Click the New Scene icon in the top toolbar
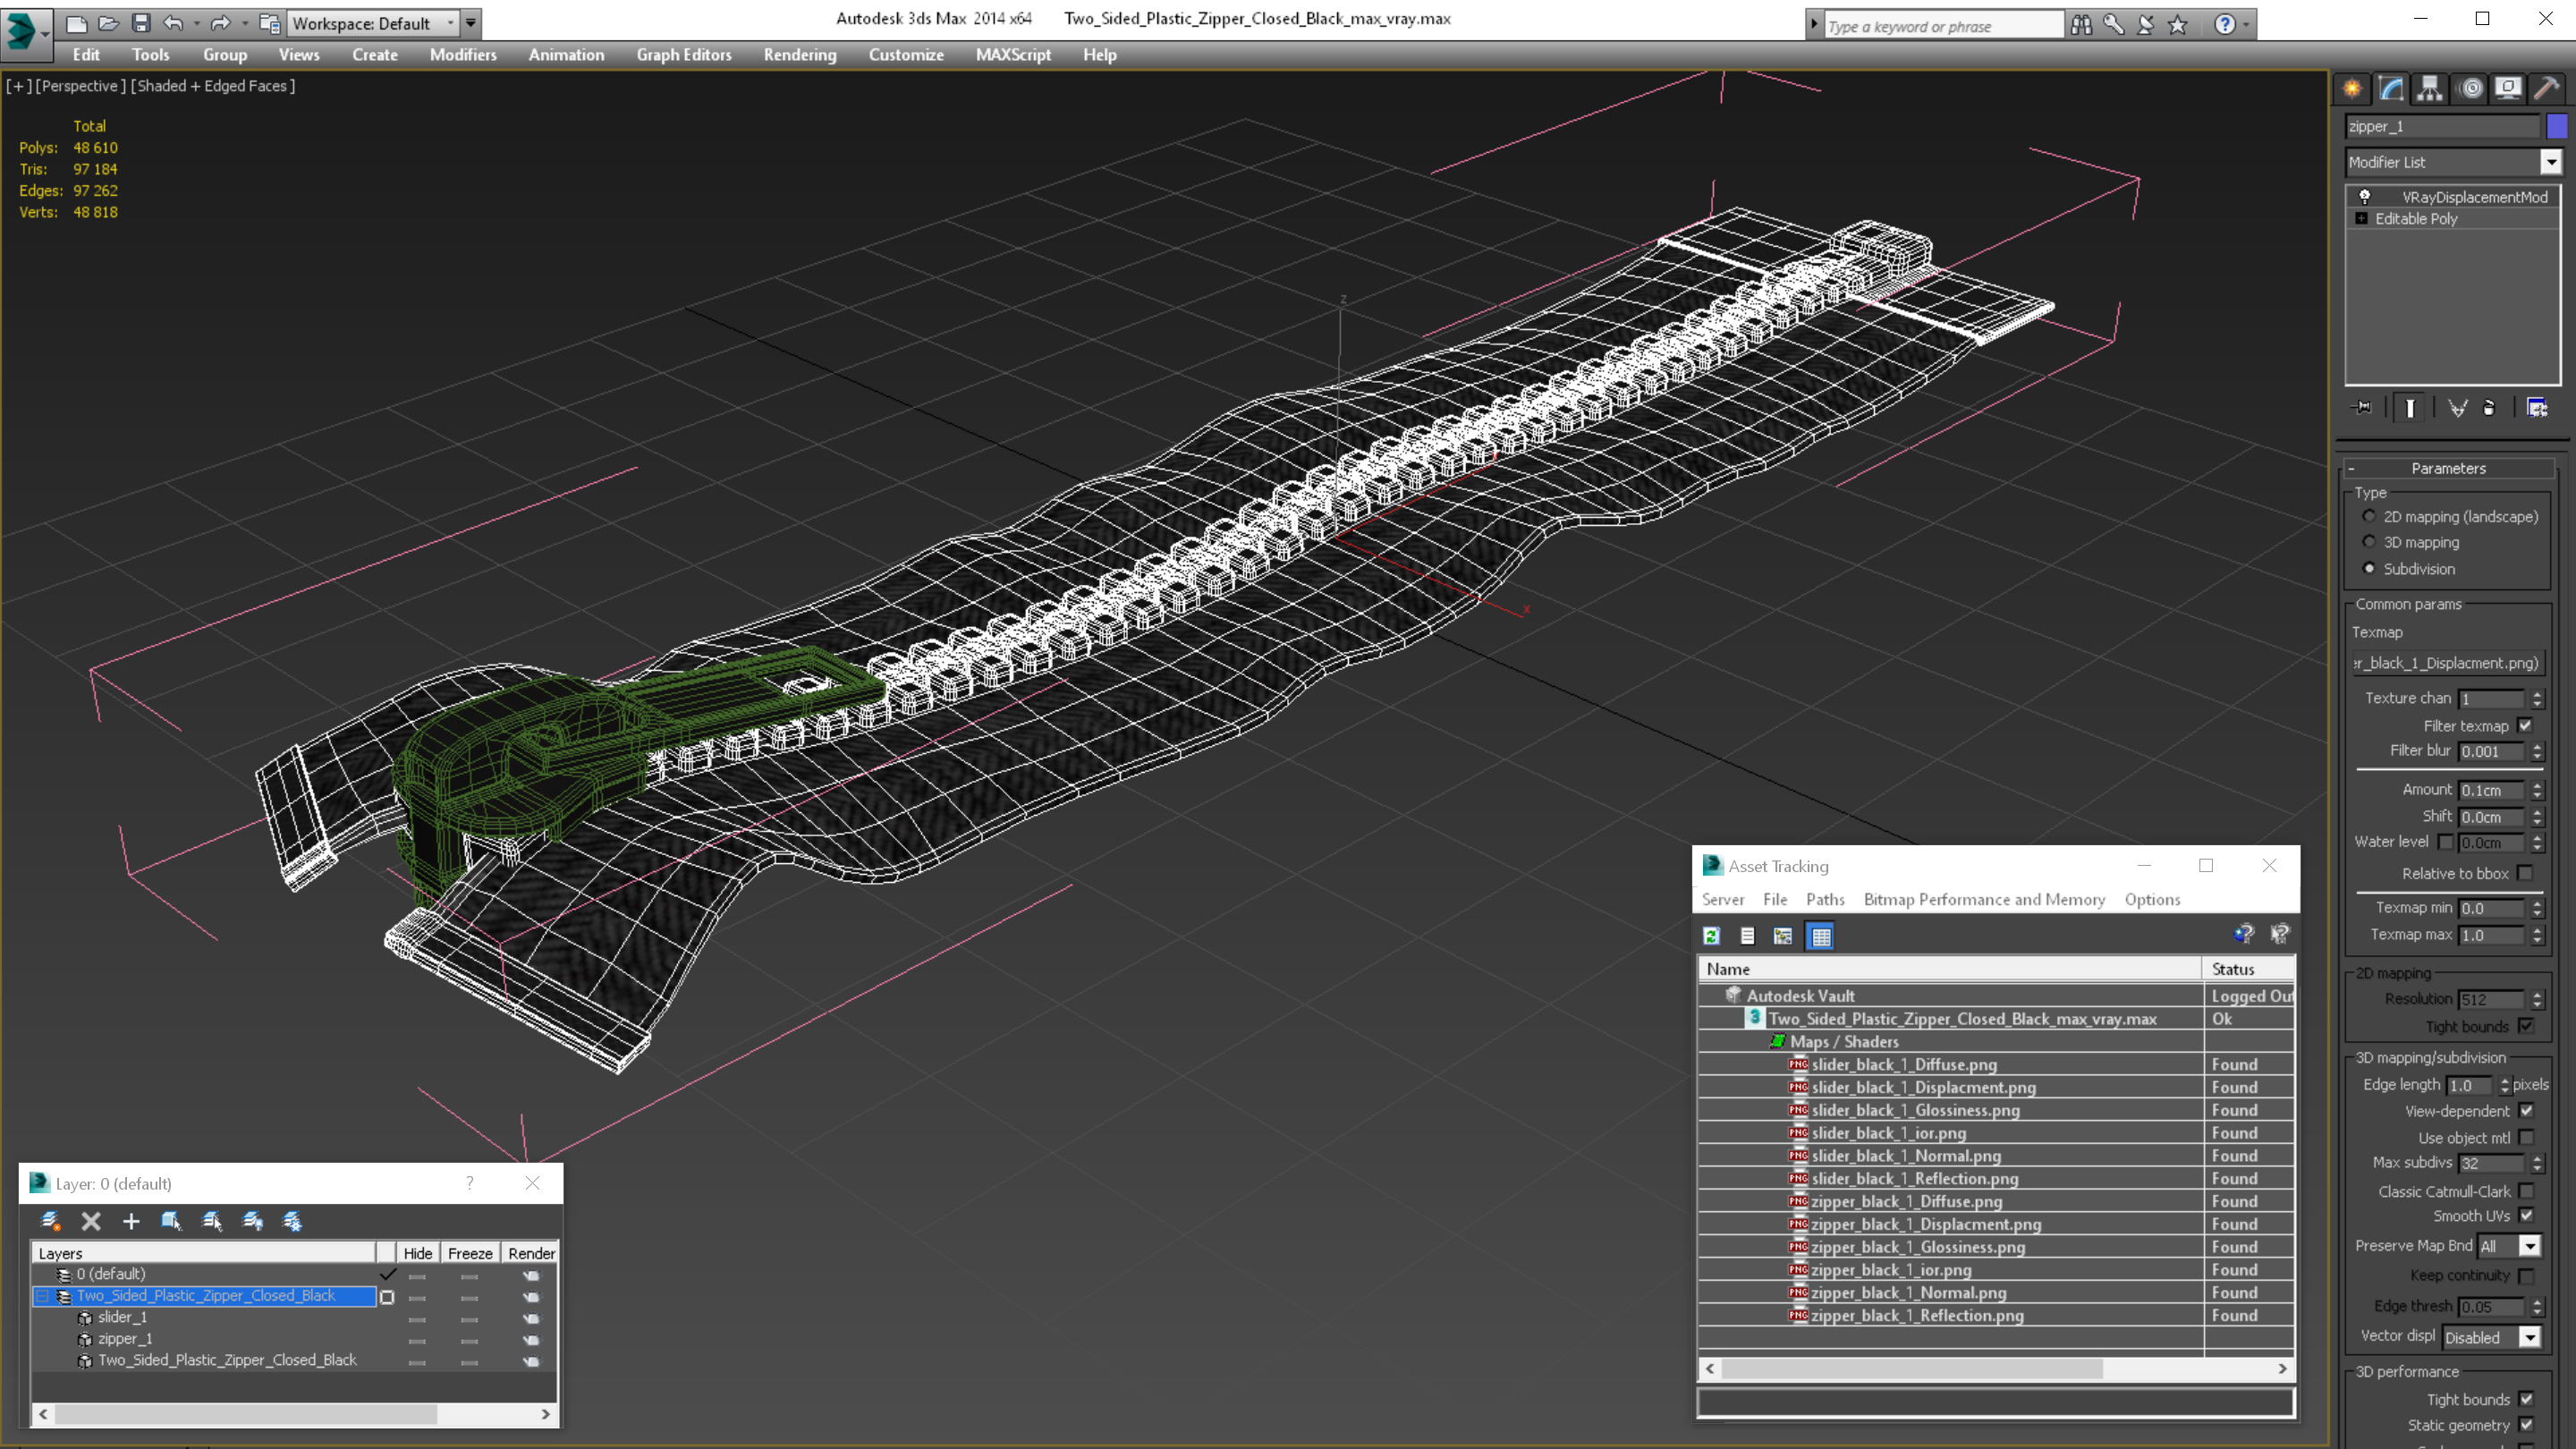 tap(76, 23)
